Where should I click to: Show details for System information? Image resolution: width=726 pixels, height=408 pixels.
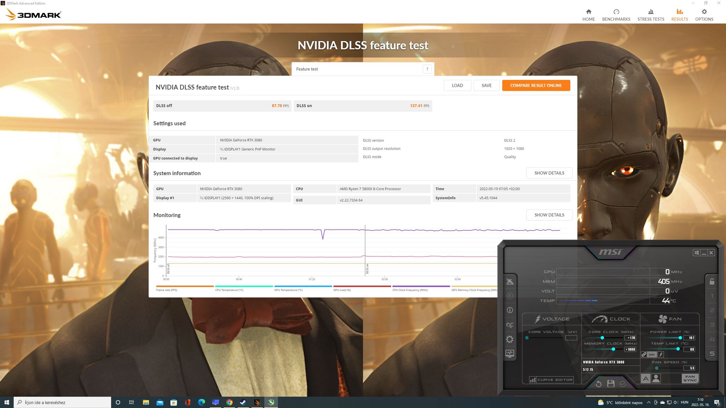point(549,173)
